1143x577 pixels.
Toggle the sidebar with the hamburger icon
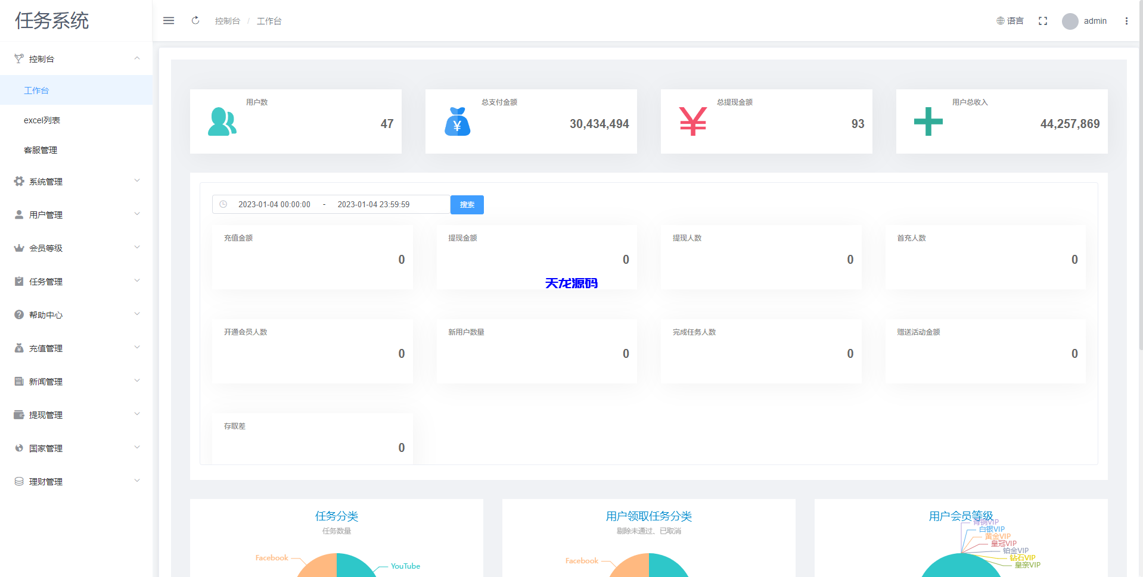(x=169, y=21)
